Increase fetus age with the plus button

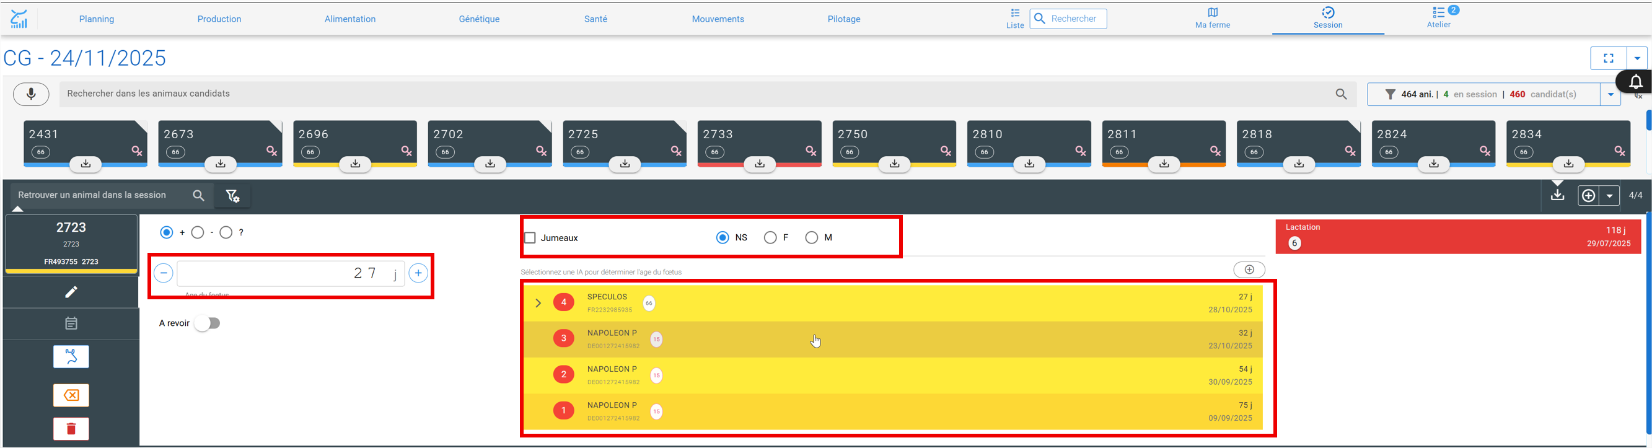(418, 274)
